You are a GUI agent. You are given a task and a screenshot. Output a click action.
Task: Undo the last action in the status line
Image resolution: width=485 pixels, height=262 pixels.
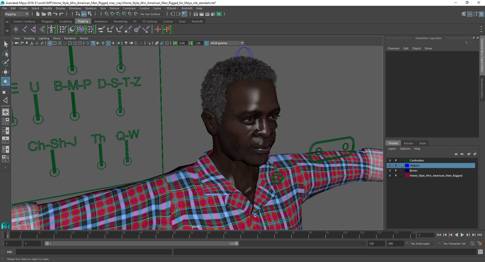55,14
